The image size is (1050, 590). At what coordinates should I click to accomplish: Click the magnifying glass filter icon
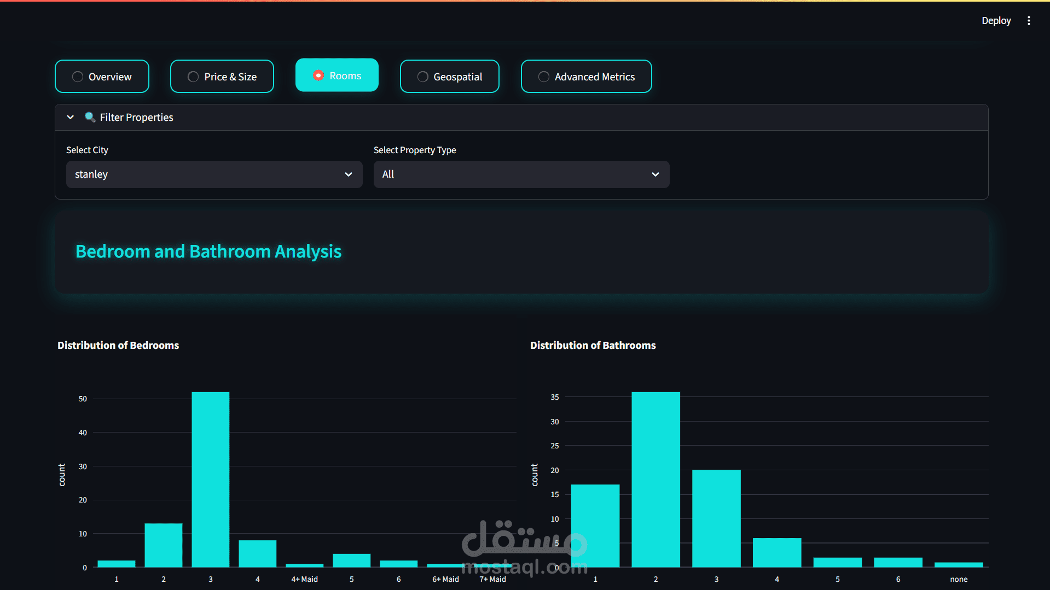click(x=90, y=117)
